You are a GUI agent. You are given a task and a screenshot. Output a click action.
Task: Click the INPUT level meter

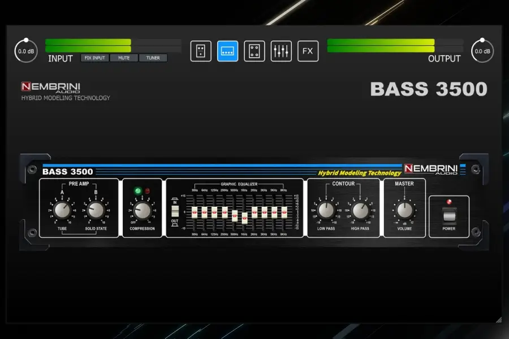(x=113, y=45)
